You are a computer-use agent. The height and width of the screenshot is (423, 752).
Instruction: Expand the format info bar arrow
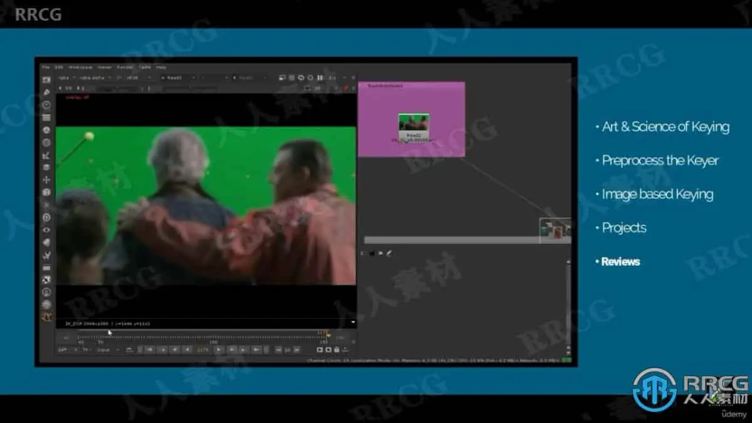click(352, 323)
